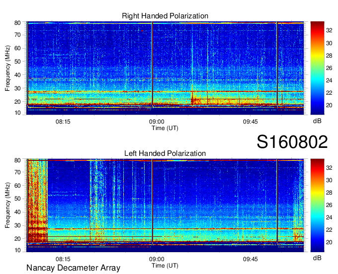This screenshot has width=338, height=274.
Task: Click the dB unit label under the top color bar
Action: click(x=317, y=121)
